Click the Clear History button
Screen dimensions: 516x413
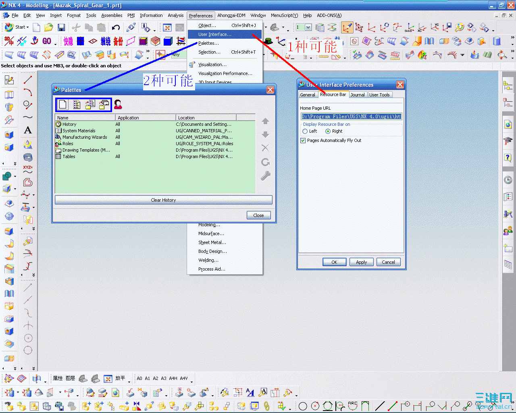coord(163,200)
